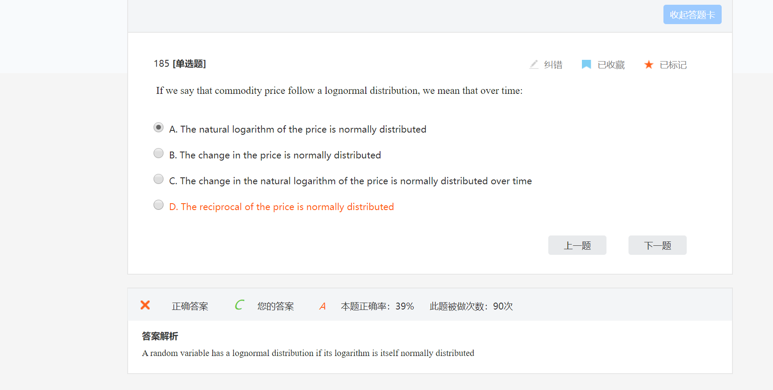Click the red X wrong-answer icon
Screen dimensions: 773x390
click(145, 305)
